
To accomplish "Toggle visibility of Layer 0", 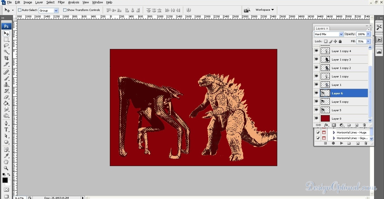I will point(316,118).
